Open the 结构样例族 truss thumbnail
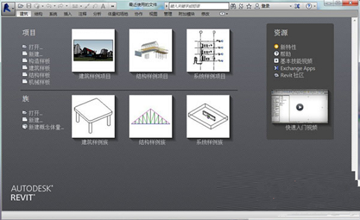 click(x=151, y=116)
